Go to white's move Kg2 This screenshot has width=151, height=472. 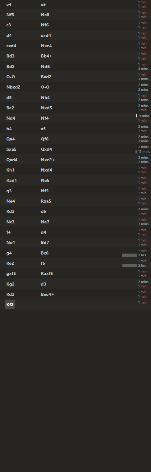(x=10, y=284)
